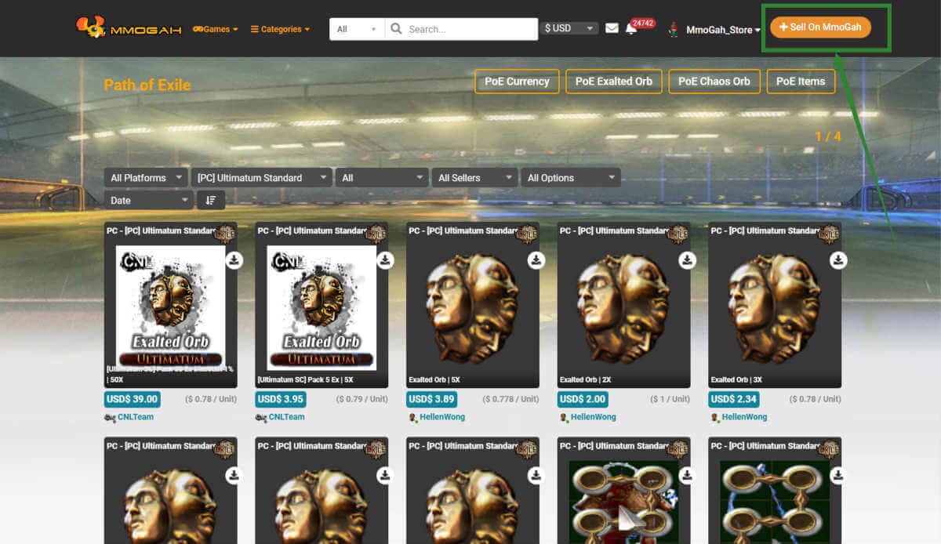This screenshot has height=544, width=941.
Task: Click the PoE Items button
Action: pyautogui.click(x=801, y=82)
